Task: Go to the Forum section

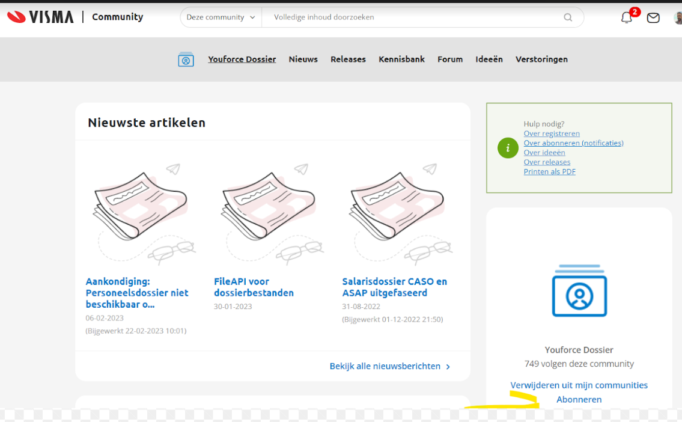Action: click(x=450, y=59)
